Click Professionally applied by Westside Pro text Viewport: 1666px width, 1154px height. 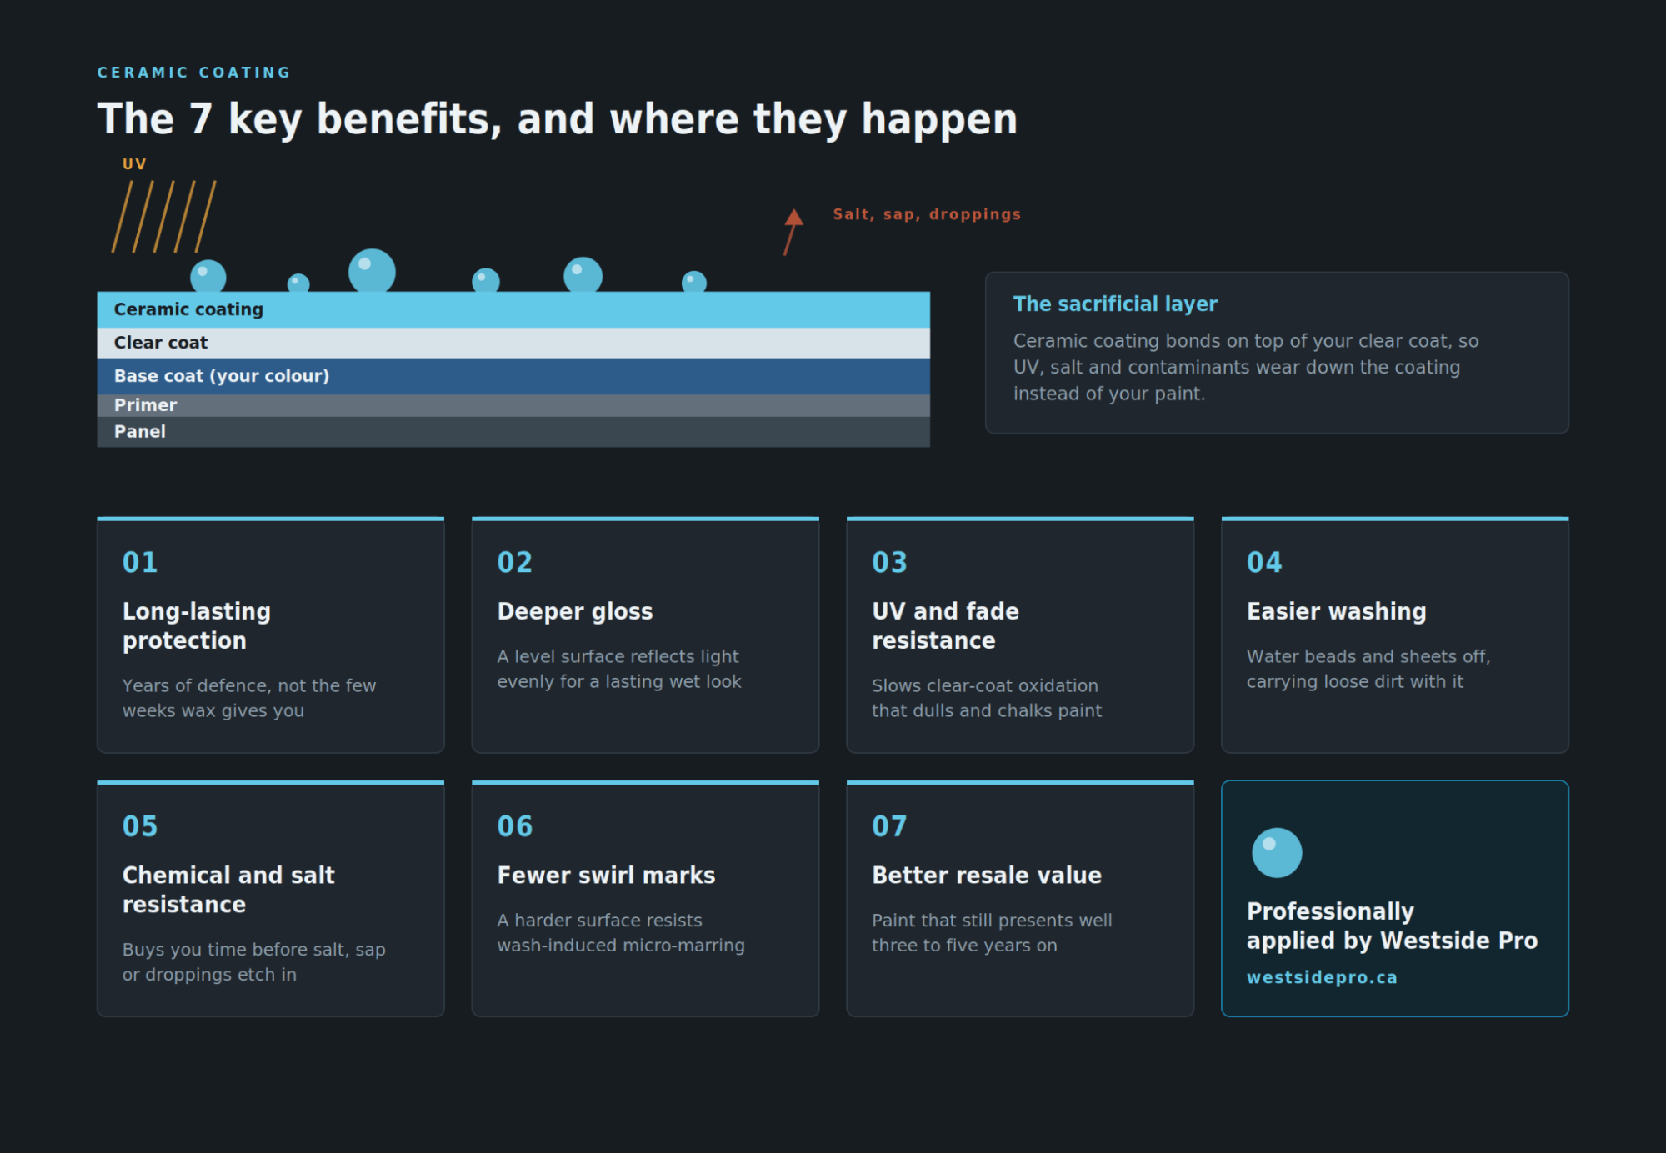coord(1392,926)
